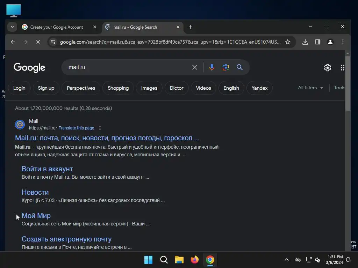Click Translate this page link

point(76,128)
